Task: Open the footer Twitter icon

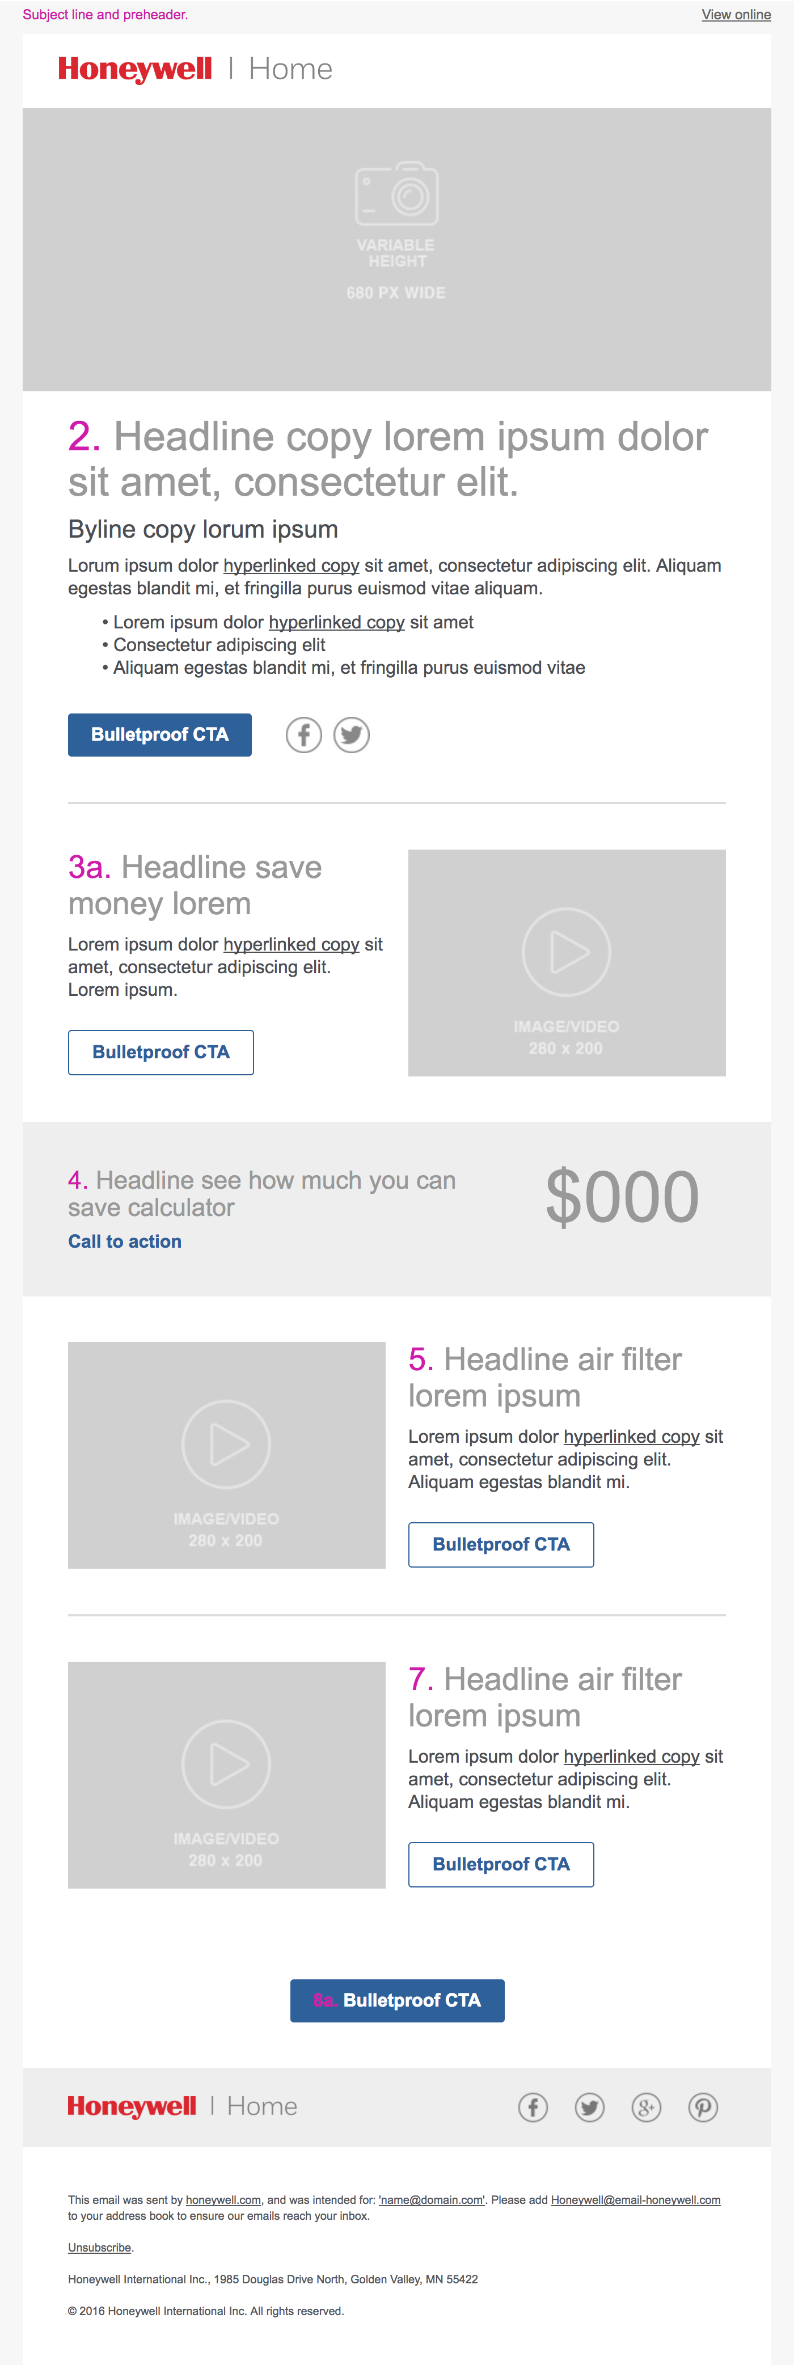Action: coord(589,2107)
